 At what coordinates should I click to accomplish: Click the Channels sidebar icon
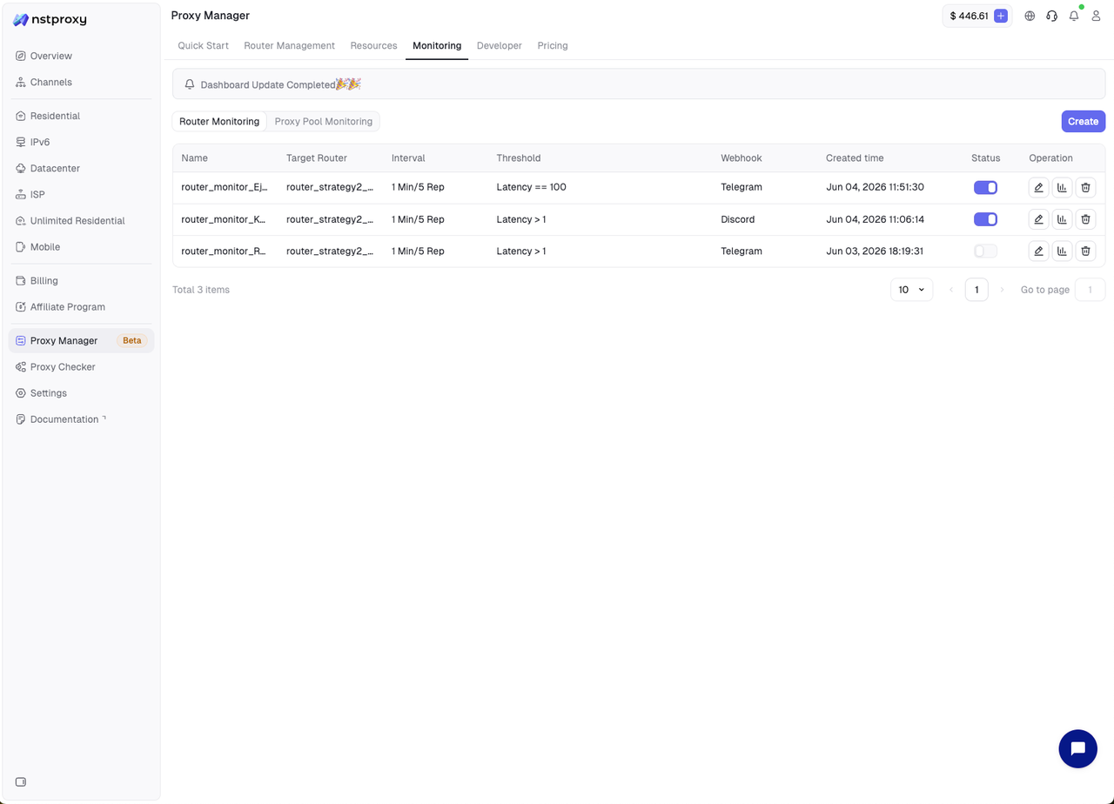[21, 82]
